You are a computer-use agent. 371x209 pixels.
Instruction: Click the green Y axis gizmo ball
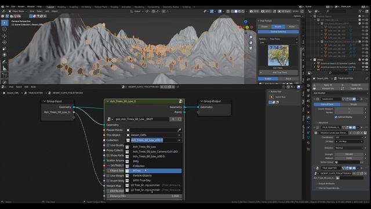coord(247,27)
